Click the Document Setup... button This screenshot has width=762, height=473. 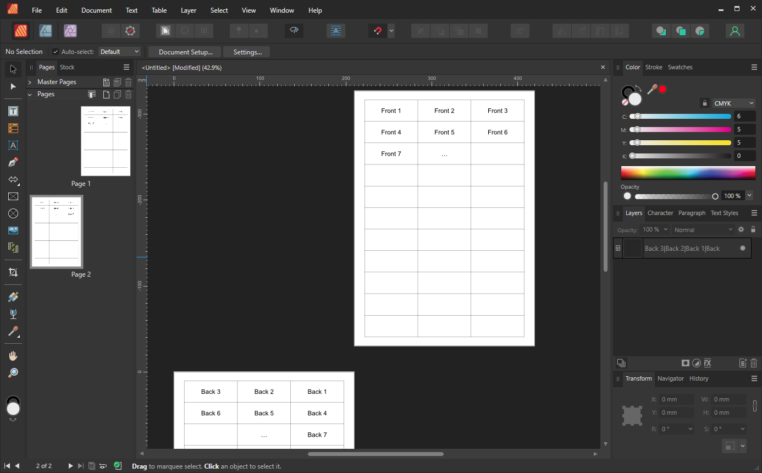click(185, 52)
